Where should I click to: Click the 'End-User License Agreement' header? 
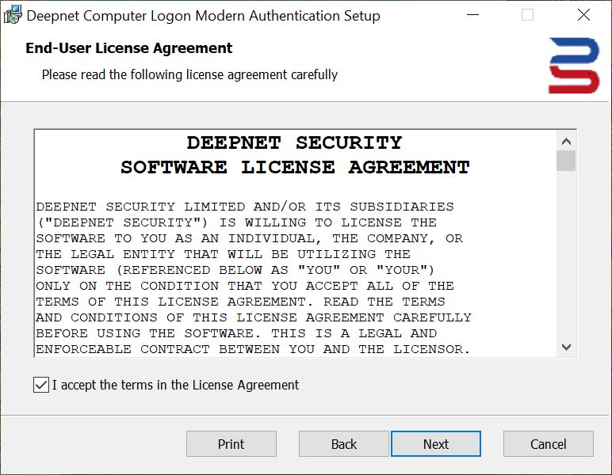click(129, 48)
